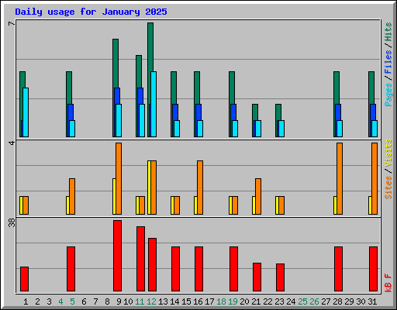Click the day label "16" on the x-axis
Screen dimensions: 397x310
coord(198,301)
